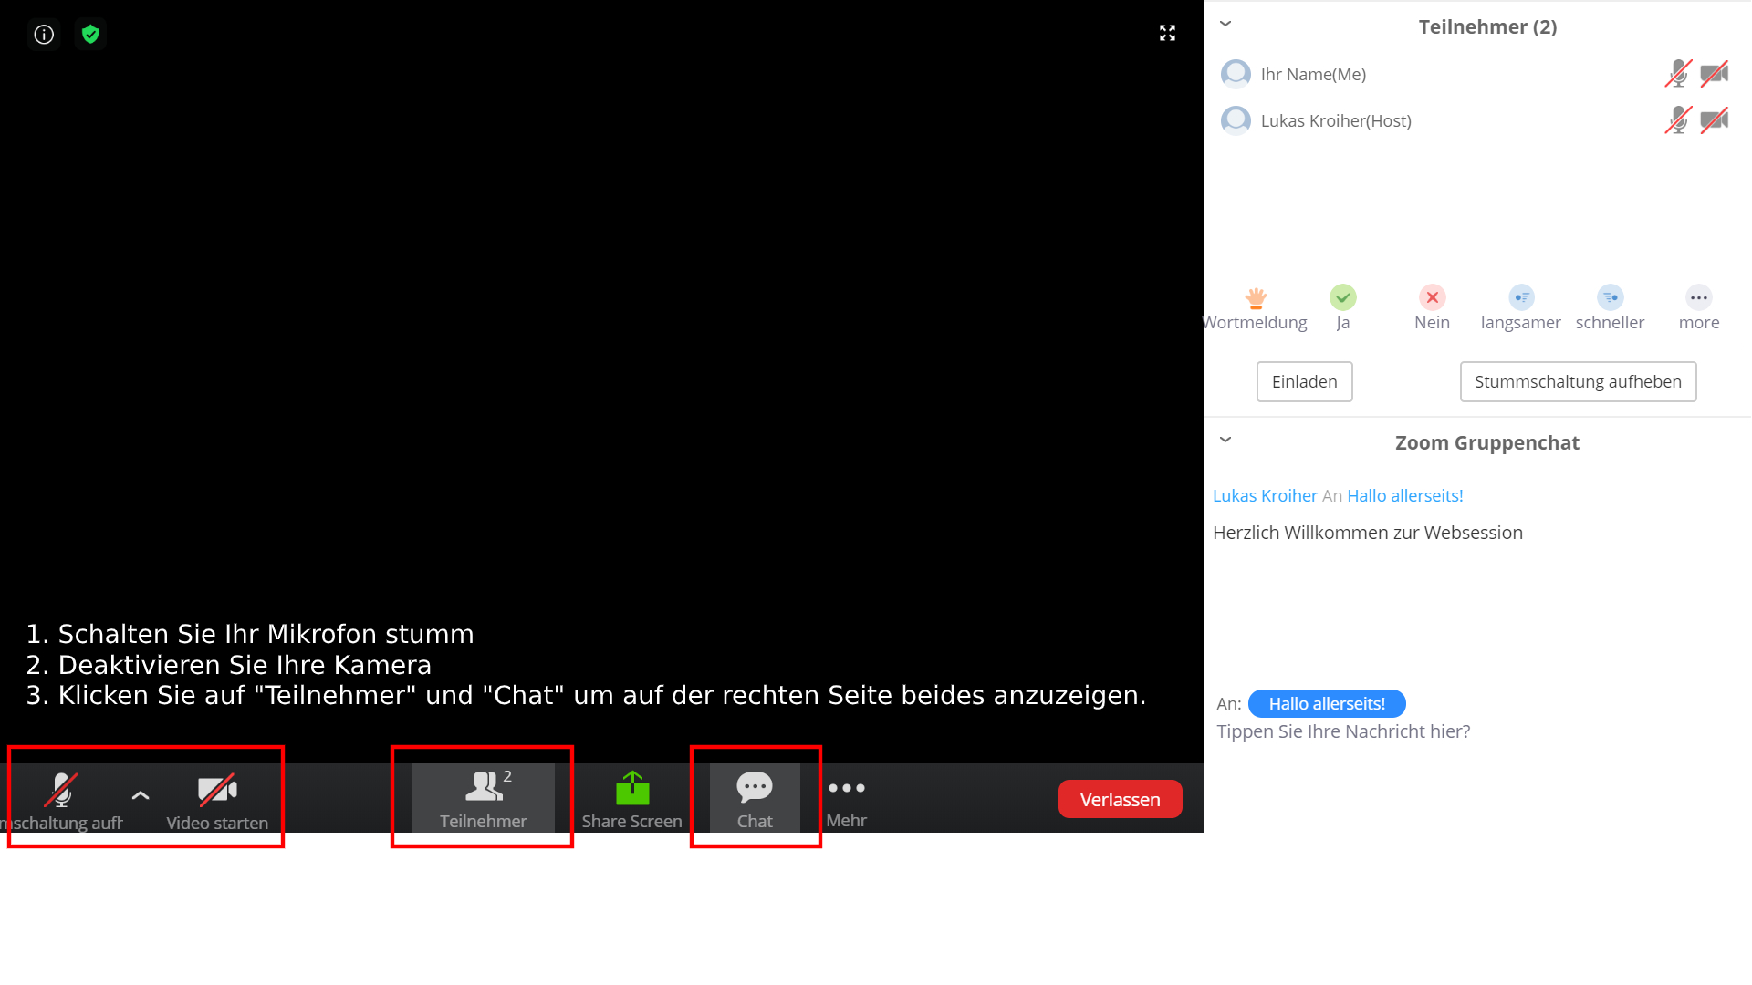Click the langsamer reaction icon

coord(1521,298)
